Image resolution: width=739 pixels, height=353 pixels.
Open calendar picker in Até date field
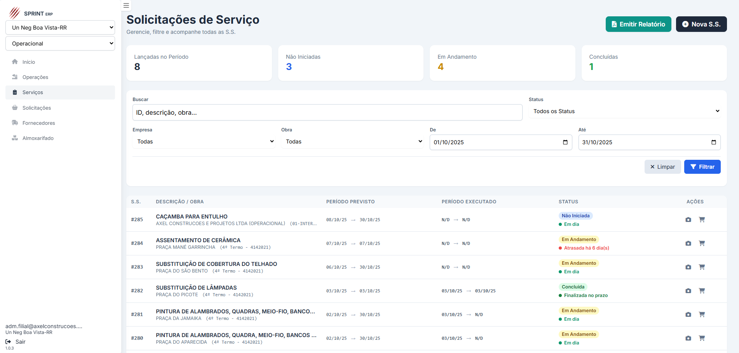pyautogui.click(x=713, y=142)
